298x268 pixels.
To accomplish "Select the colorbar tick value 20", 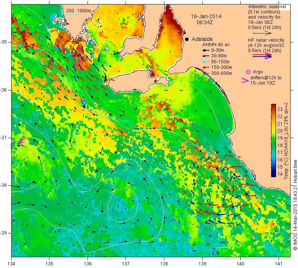I will [x=280, y=131].
